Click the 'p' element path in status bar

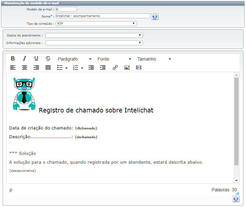pos(11,190)
